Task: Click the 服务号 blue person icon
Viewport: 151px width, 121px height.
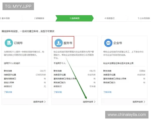Action: tap(59, 43)
